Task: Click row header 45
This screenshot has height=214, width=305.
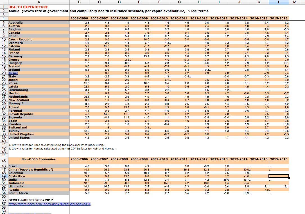Action: coord(4,161)
